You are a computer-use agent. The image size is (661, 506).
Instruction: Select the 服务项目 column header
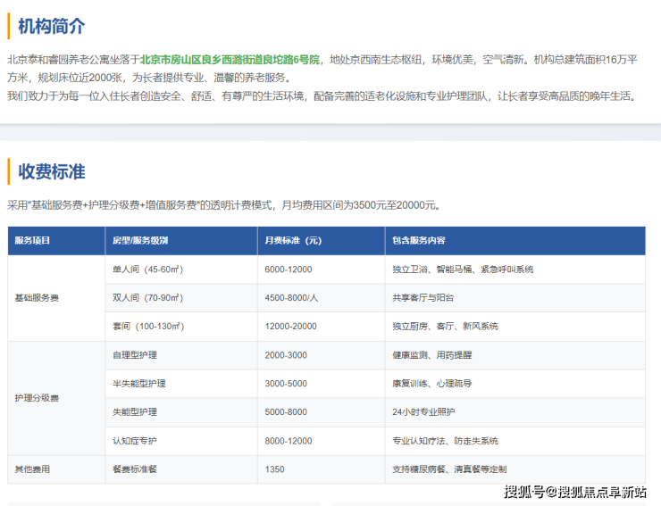33,241
